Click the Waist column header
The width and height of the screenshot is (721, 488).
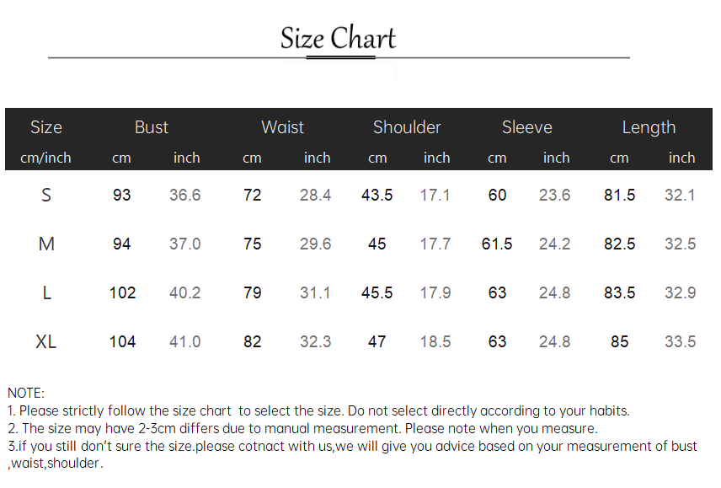pyautogui.click(x=282, y=127)
